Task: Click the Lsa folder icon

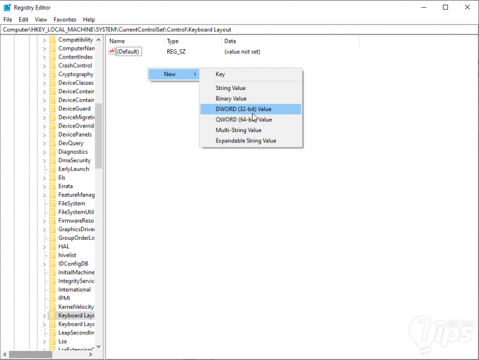Action: tap(53, 342)
